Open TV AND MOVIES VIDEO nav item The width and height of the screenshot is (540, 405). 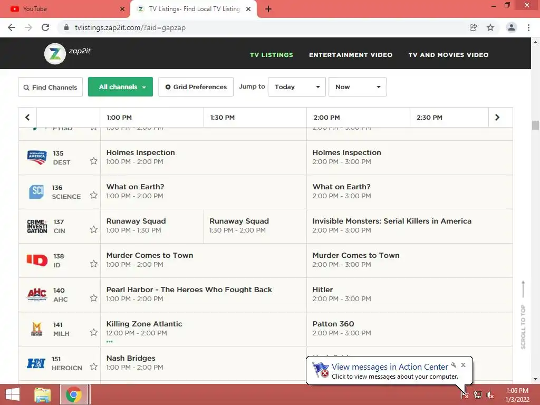pos(448,55)
